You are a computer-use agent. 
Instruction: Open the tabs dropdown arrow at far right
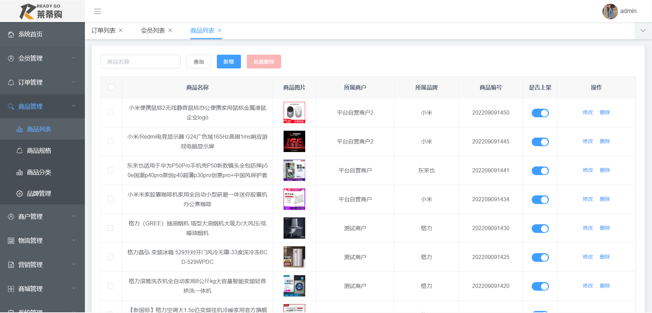coord(643,31)
